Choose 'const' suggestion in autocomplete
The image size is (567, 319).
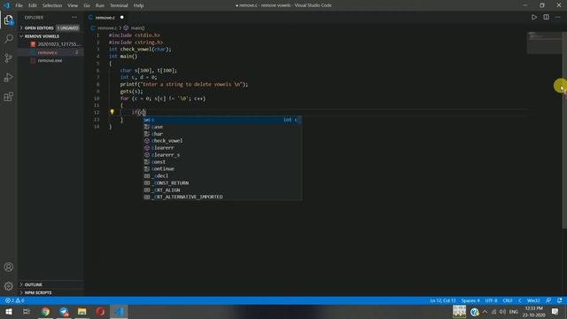point(222,161)
